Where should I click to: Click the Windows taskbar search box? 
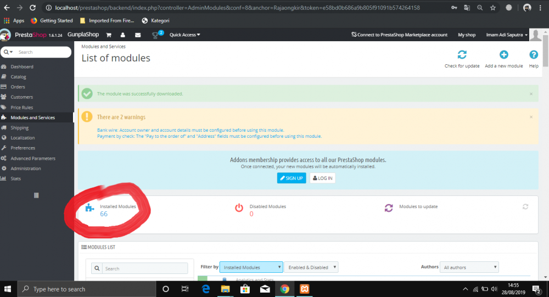coord(87,289)
